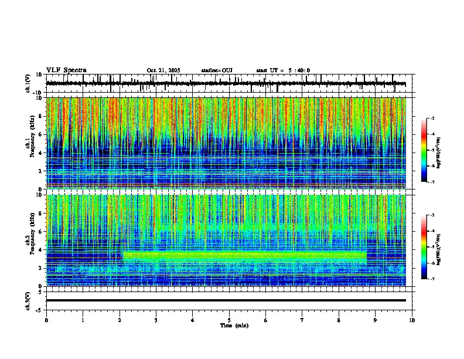Click the "ch.2 Frequency (kHz)" axis label

[x=30, y=233]
